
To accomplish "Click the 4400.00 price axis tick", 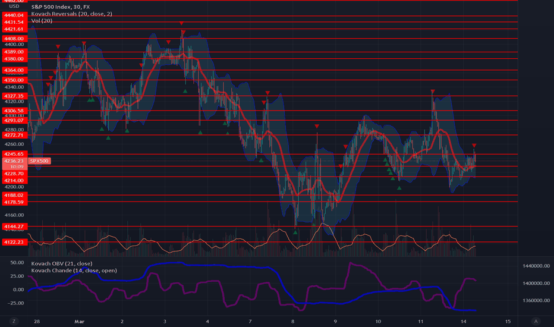I will pos(14,45).
